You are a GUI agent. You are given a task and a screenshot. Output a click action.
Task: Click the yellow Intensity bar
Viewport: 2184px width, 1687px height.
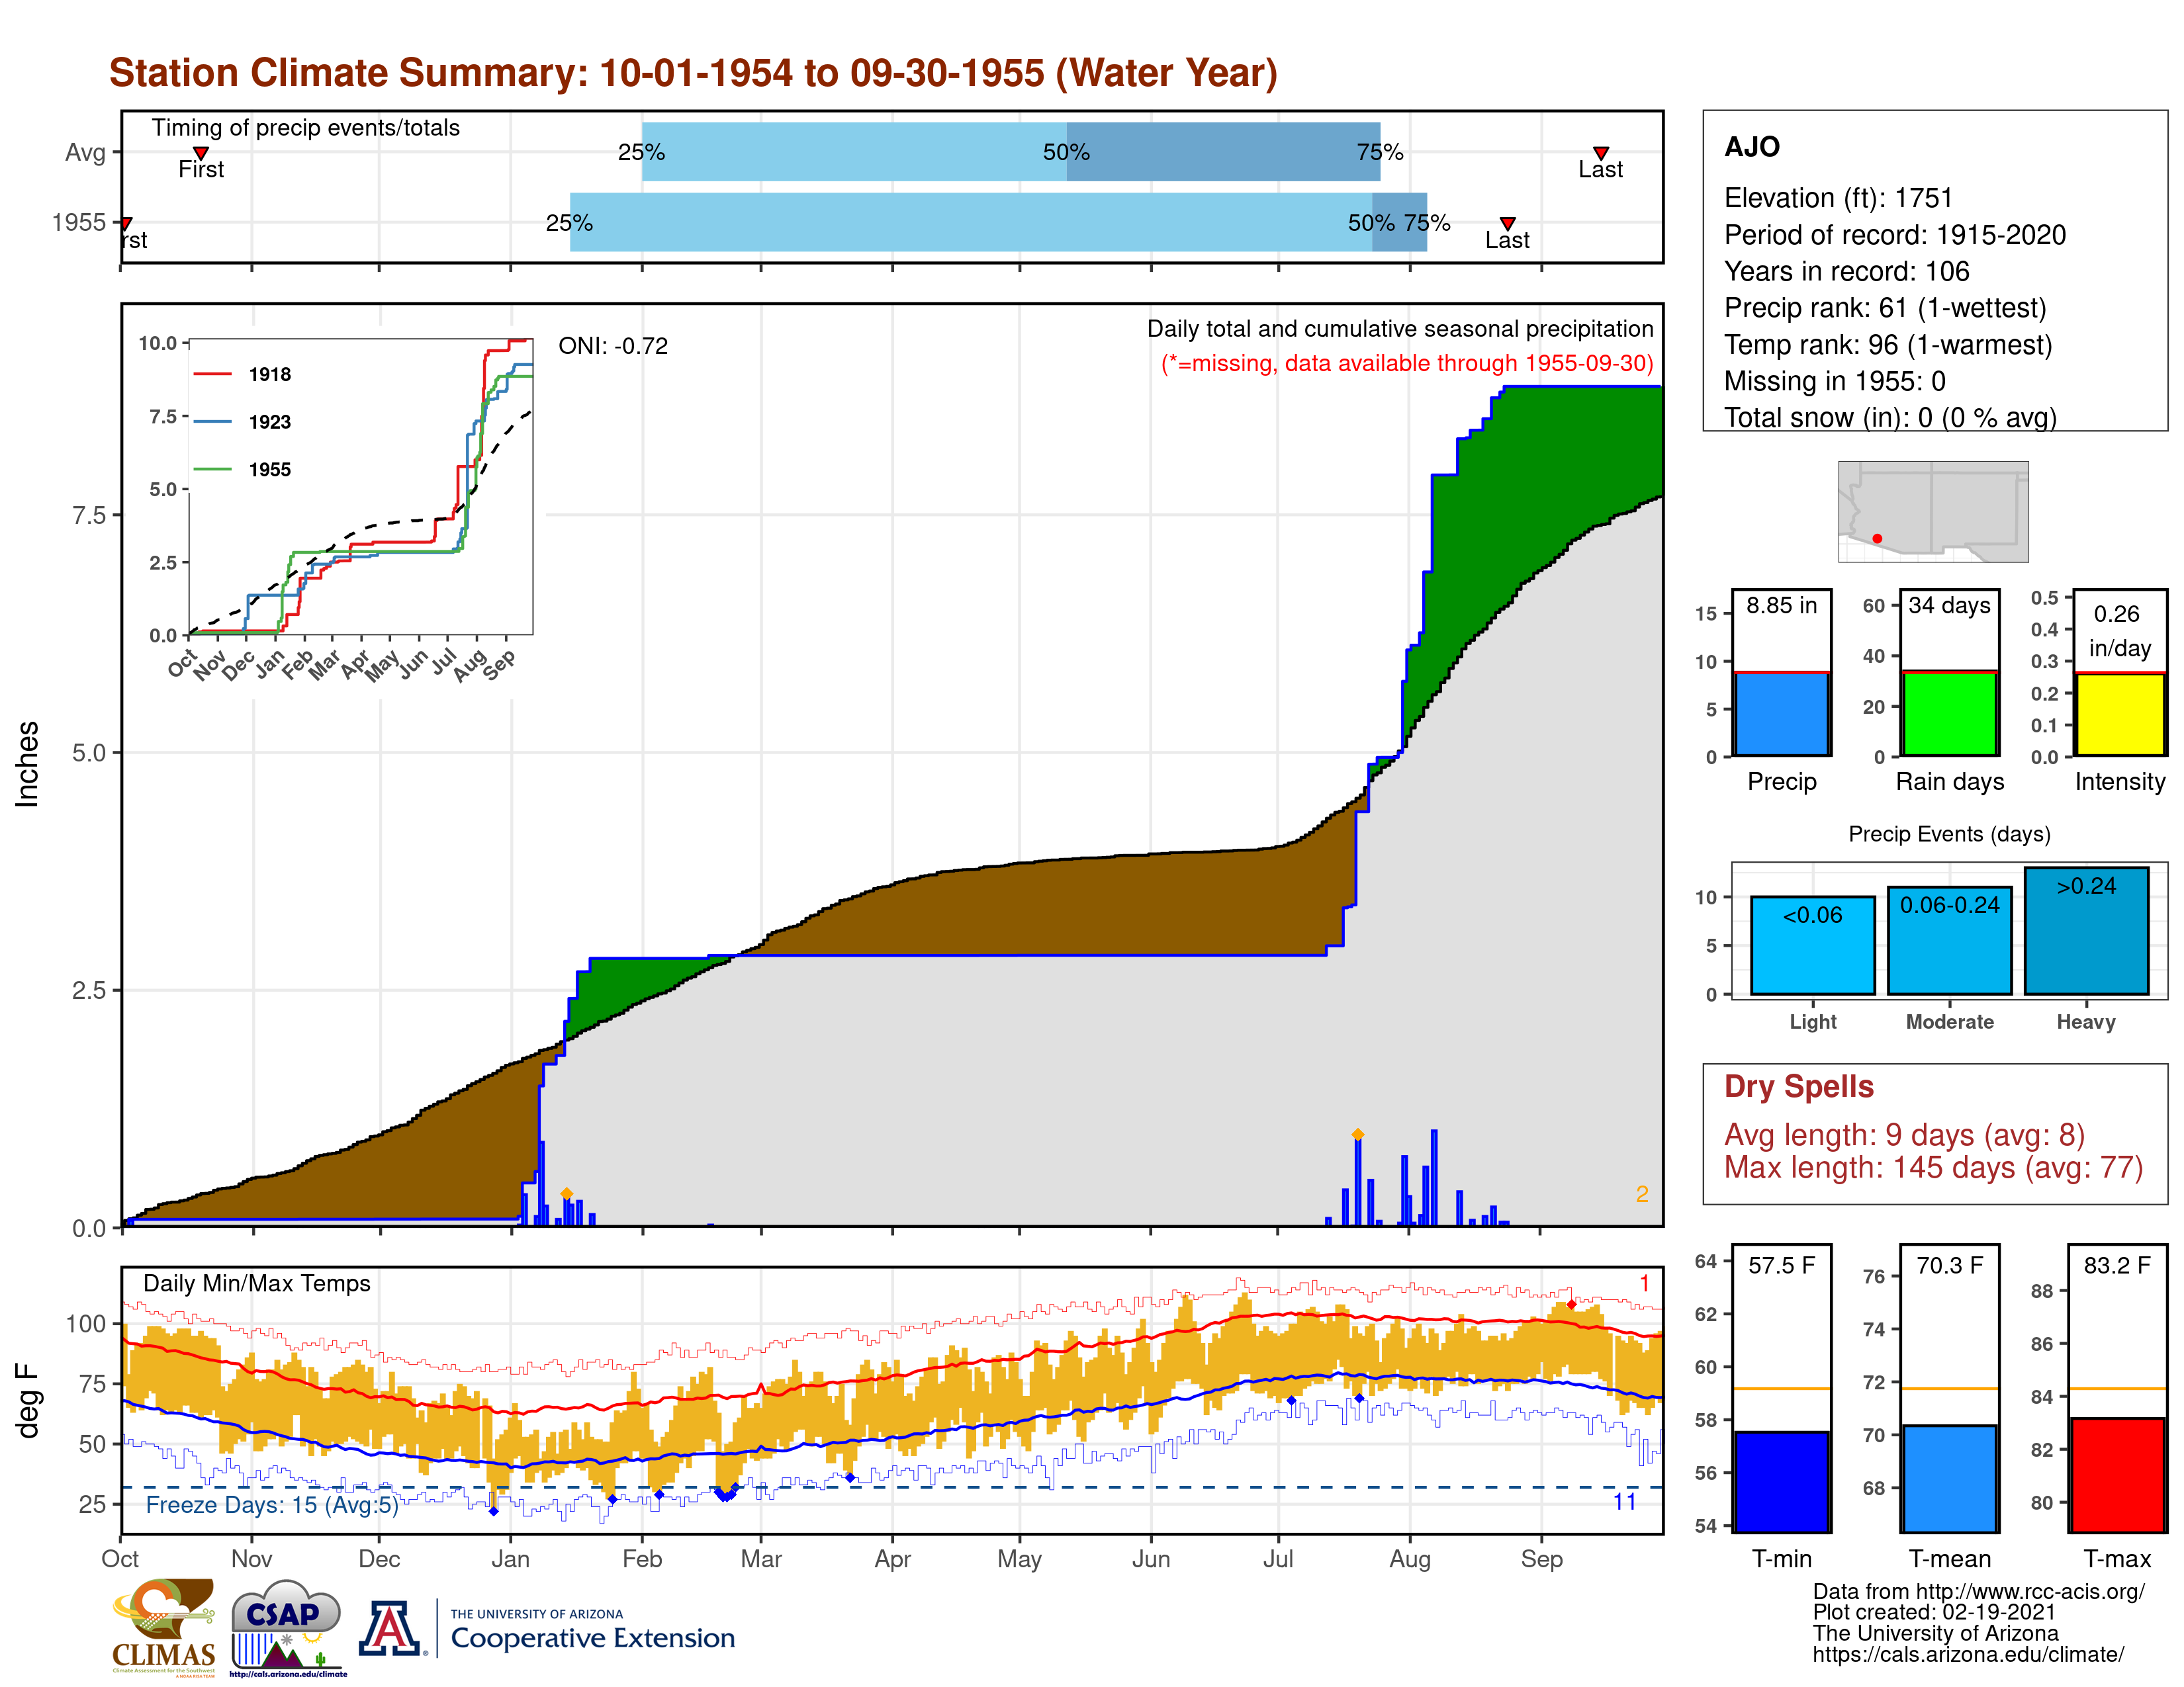(x=2120, y=714)
